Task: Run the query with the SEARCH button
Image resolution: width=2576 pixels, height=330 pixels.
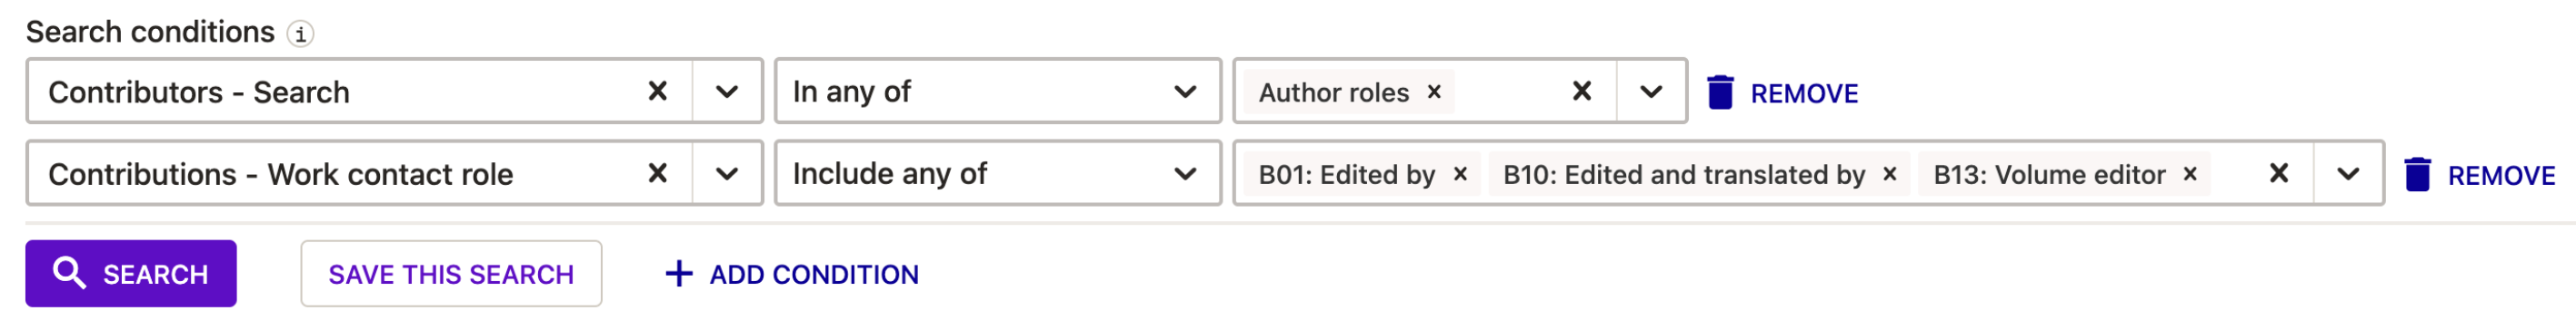Action: tap(131, 273)
